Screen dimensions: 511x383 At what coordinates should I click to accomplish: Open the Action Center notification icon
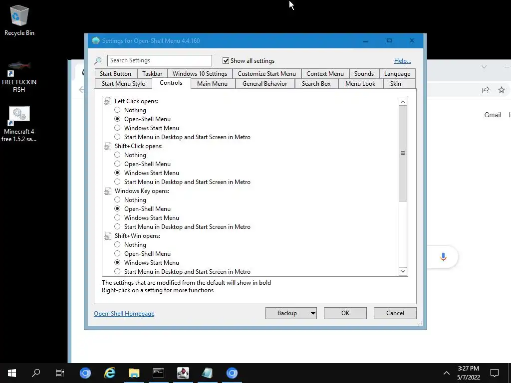495,373
